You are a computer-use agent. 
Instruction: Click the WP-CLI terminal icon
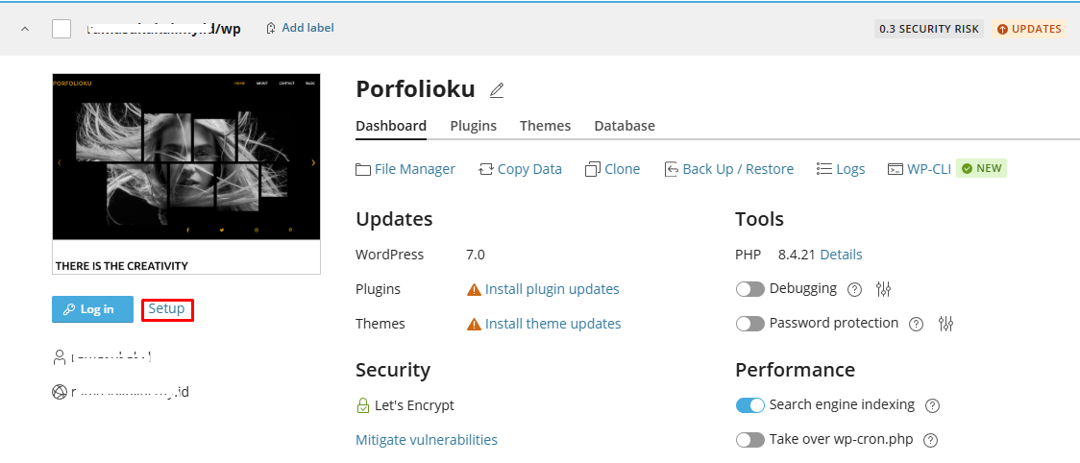[x=896, y=169]
